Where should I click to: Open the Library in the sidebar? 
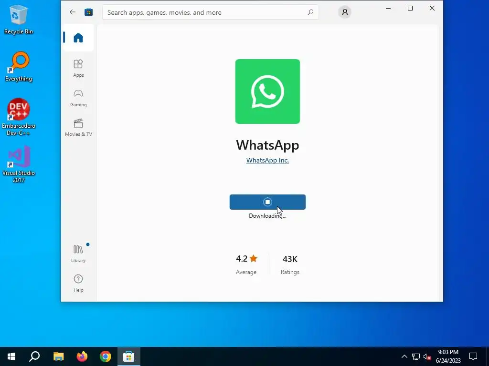pyautogui.click(x=78, y=254)
